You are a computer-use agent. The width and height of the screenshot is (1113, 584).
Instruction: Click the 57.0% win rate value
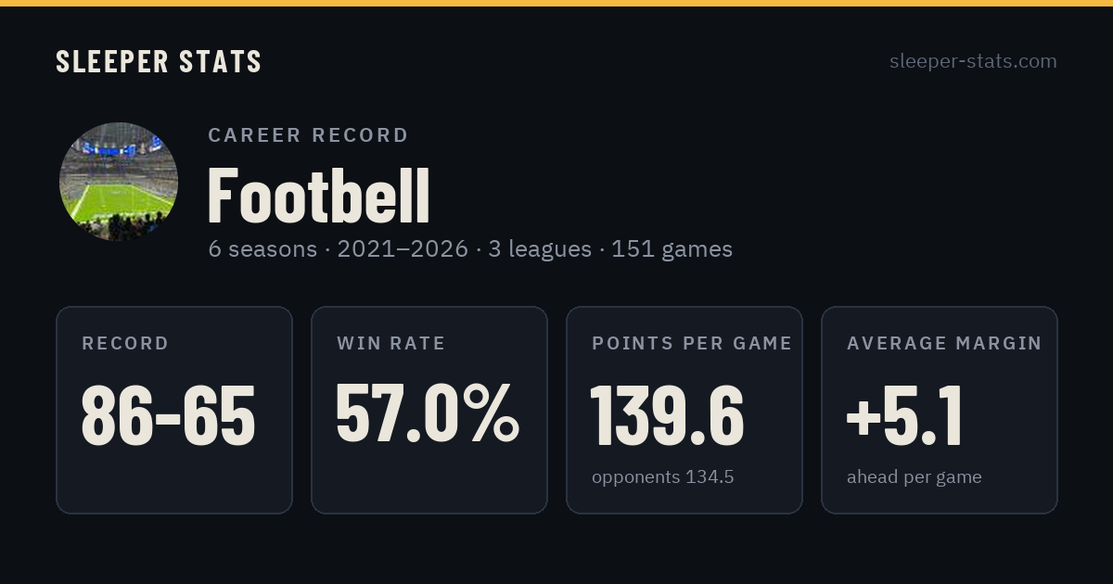(x=428, y=413)
